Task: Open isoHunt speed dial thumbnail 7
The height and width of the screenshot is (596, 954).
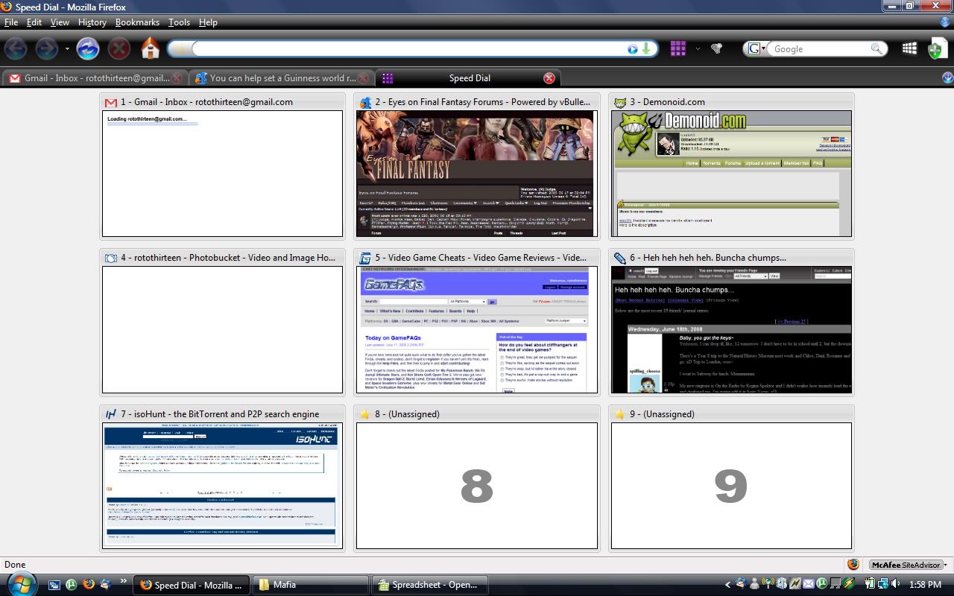Action: 222,486
